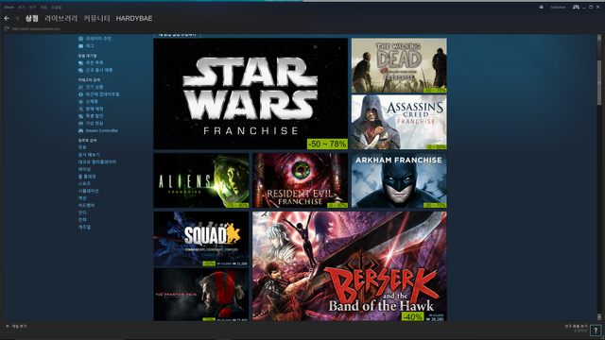This screenshot has width=605, height=340.
Task: Open the 대규모 멀티플레이어 genre link
Action: click(x=97, y=162)
